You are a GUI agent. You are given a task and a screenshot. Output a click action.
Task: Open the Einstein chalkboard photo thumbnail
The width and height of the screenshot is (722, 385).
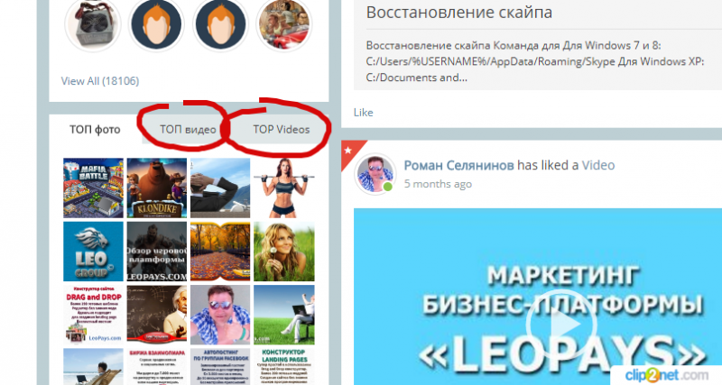[157, 315]
